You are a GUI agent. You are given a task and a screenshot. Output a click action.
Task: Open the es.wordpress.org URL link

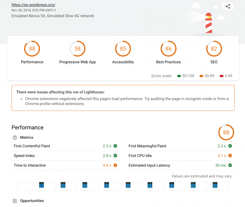[33, 5]
